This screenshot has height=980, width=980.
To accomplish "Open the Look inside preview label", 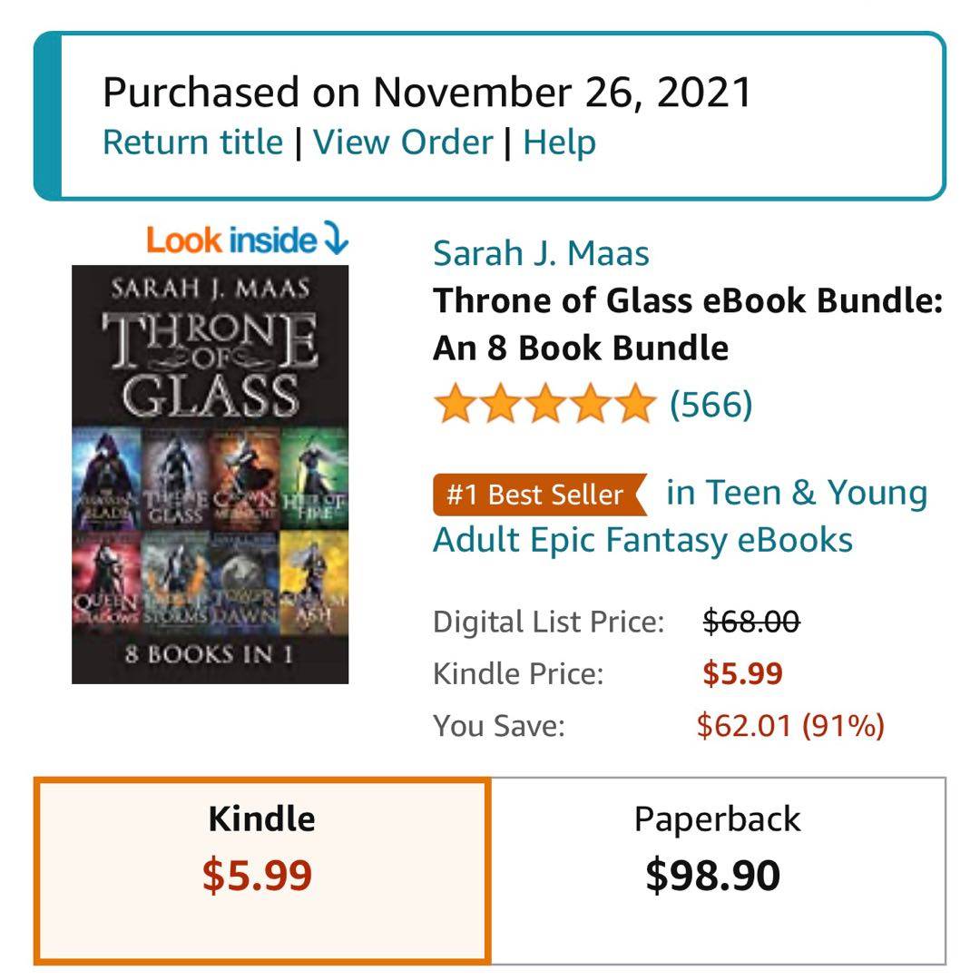I will click(x=231, y=240).
